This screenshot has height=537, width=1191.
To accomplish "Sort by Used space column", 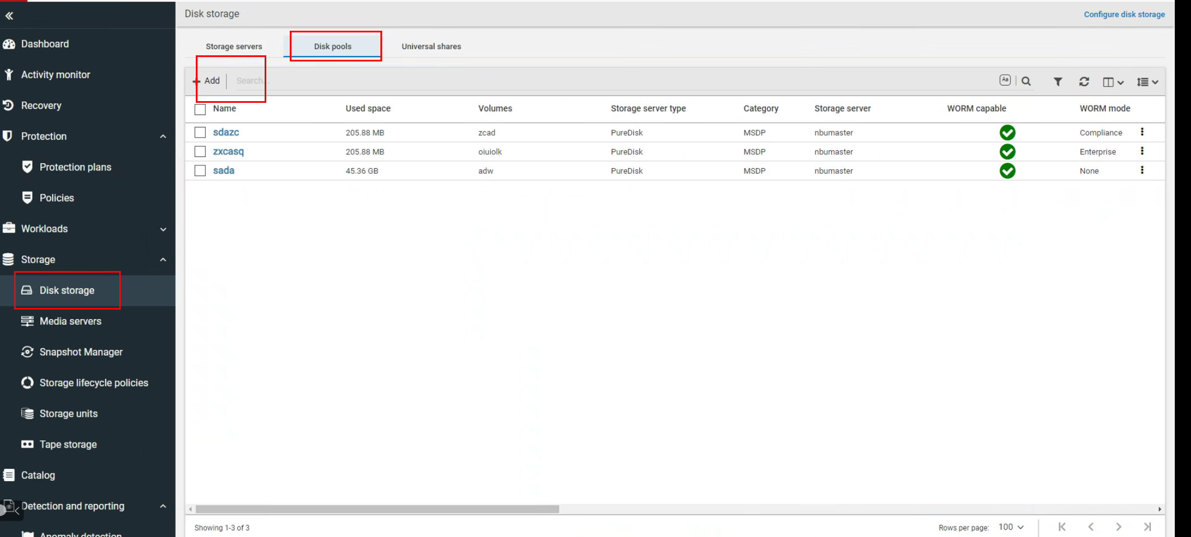I will pyautogui.click(x=368, y=108).
